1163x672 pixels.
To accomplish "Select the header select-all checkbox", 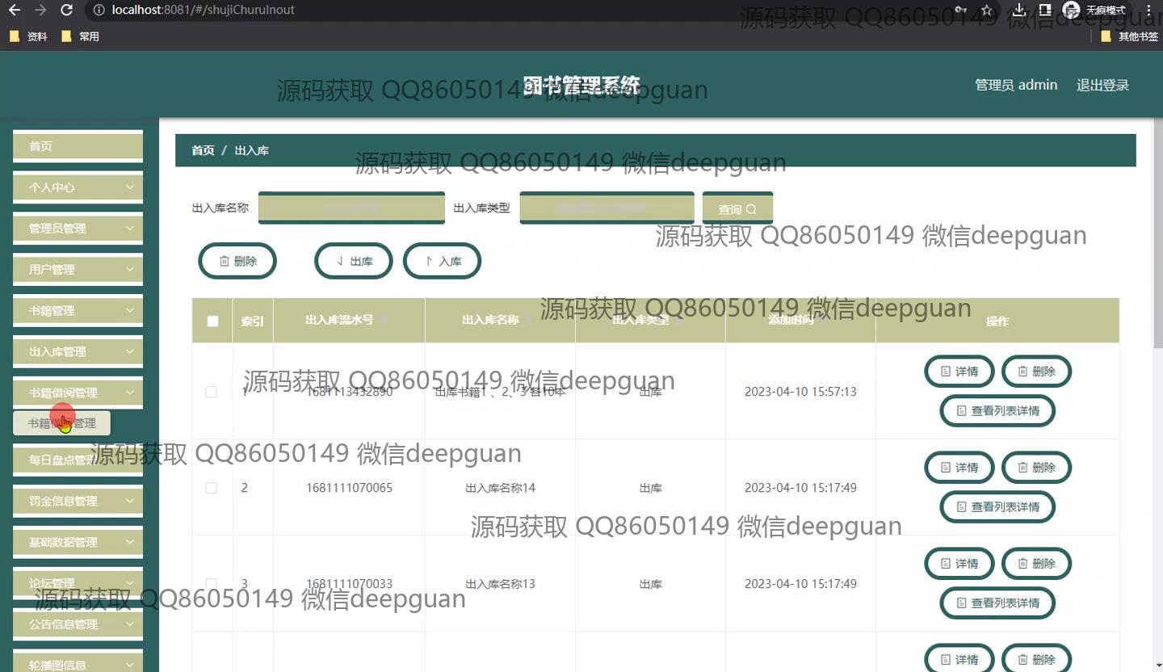I will (x=212, y=321).
